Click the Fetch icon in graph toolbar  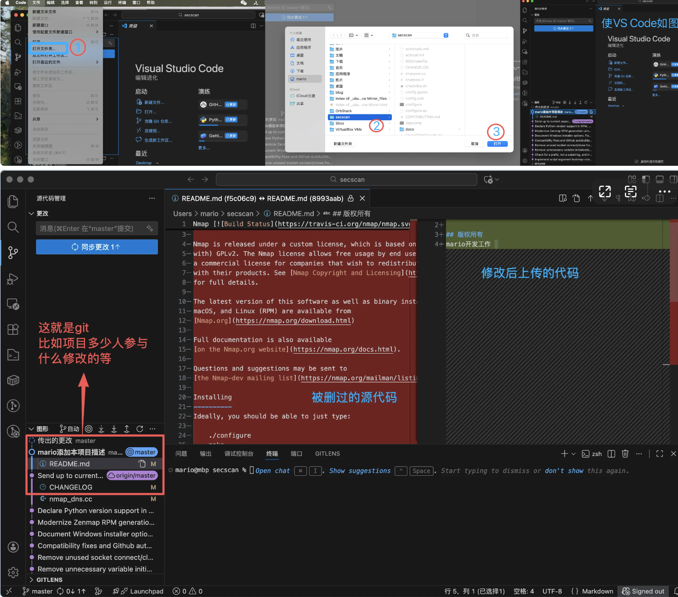click(x=102, y=429)
